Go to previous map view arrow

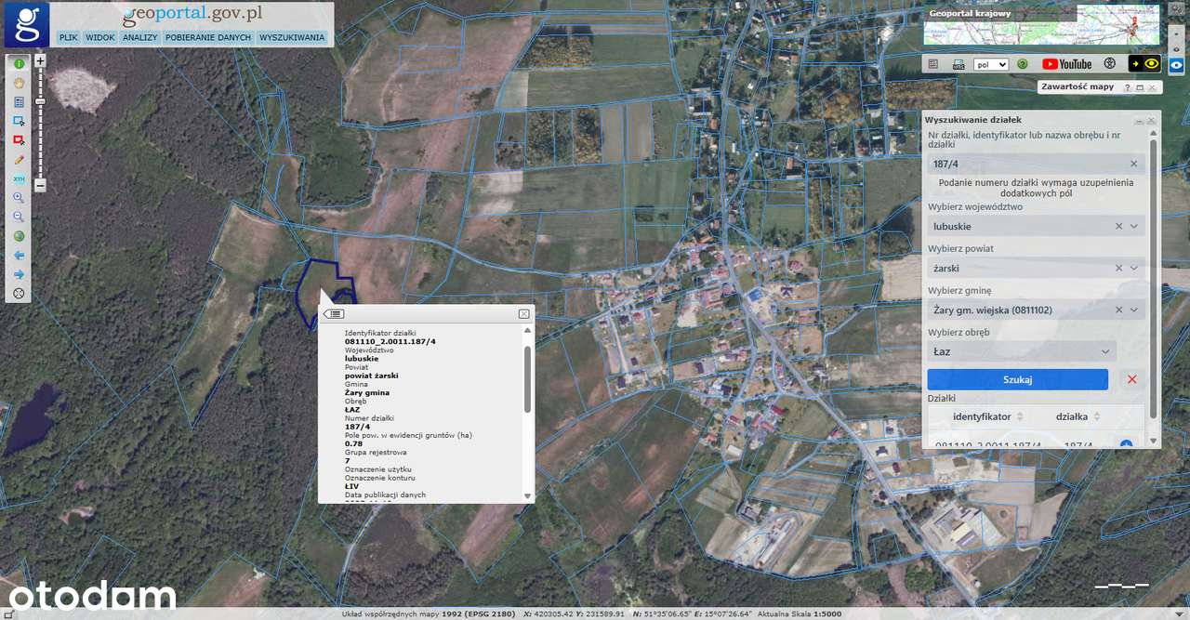pyautogui.click(x=19, y=255)
